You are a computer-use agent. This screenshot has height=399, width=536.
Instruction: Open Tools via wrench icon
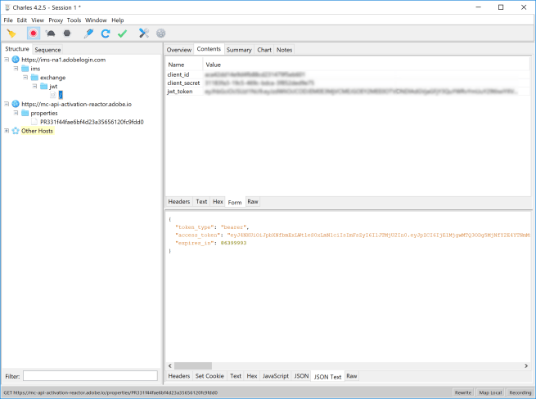144,34
